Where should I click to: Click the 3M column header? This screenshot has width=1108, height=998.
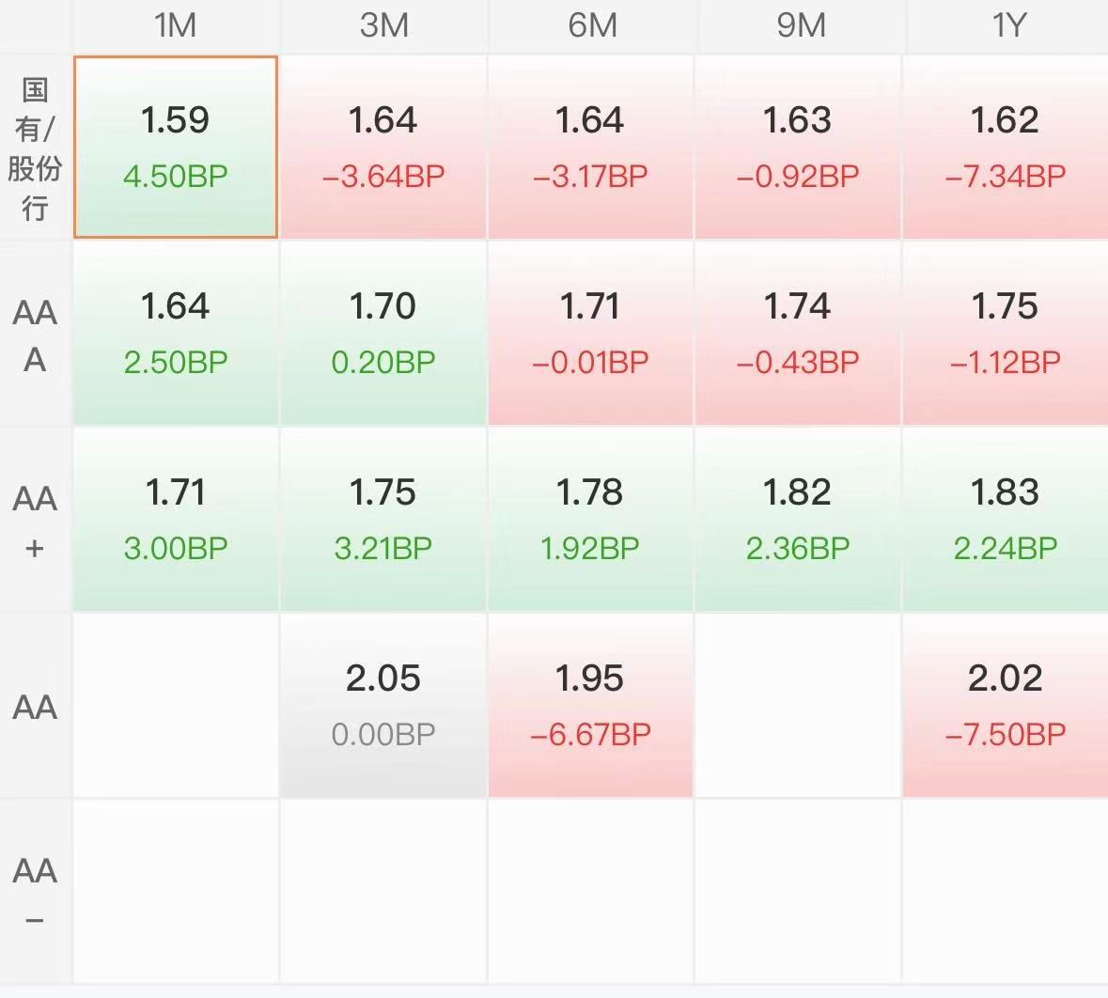pos(383,26)
